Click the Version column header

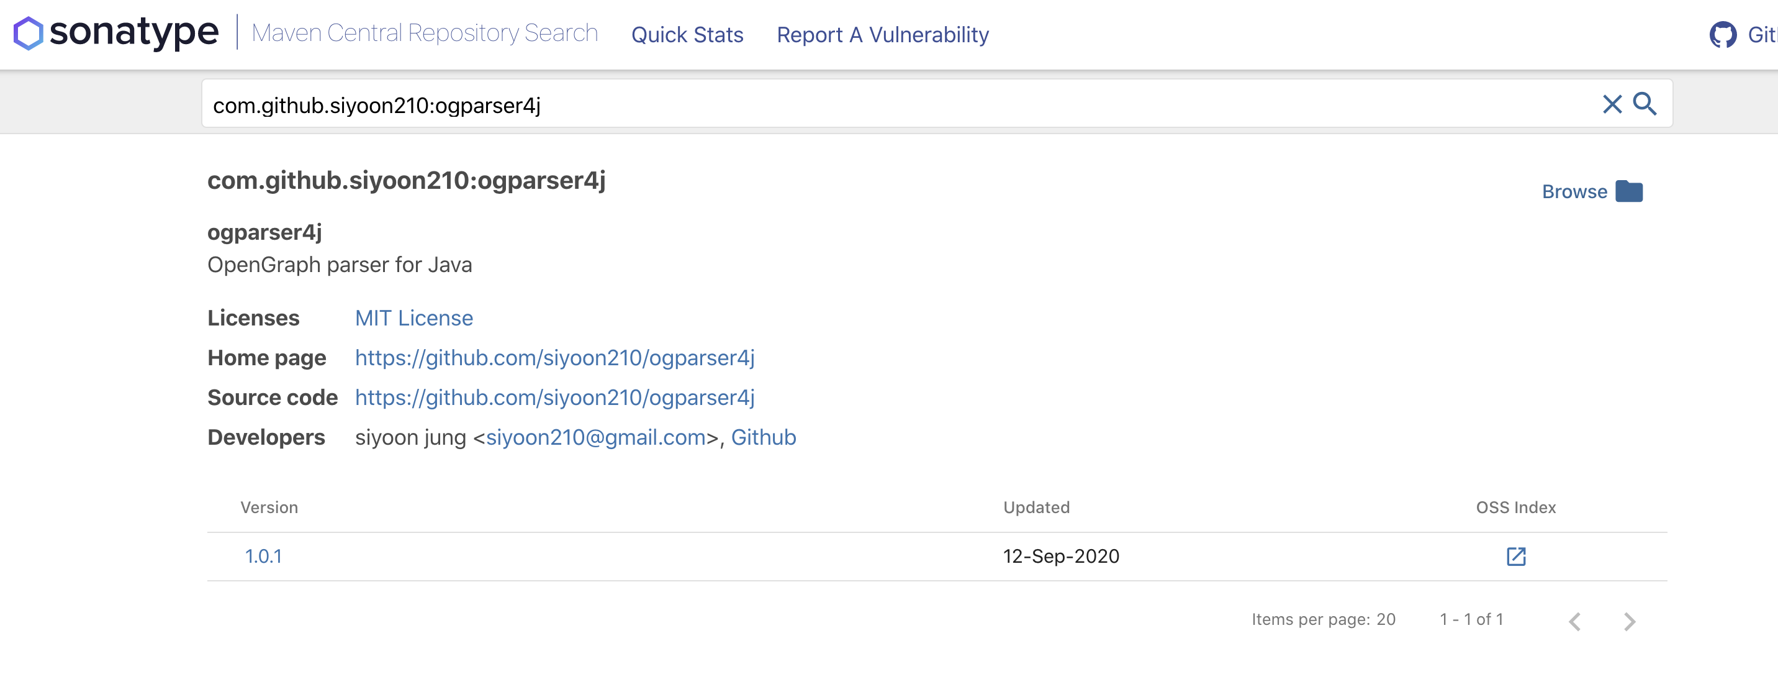pos(269,507)
